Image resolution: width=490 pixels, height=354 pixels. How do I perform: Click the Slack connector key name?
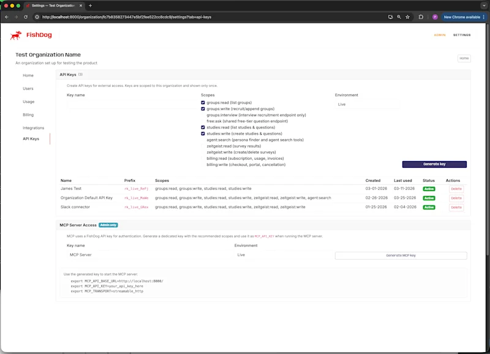point(75,207)
